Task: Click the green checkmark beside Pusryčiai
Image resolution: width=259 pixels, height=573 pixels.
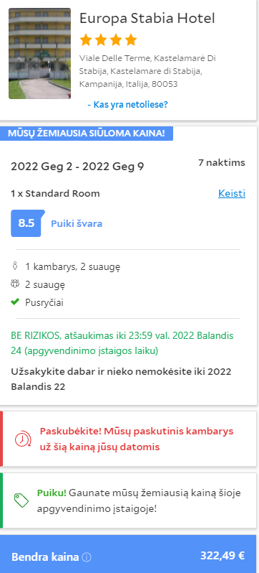Action: pos(15,302)
